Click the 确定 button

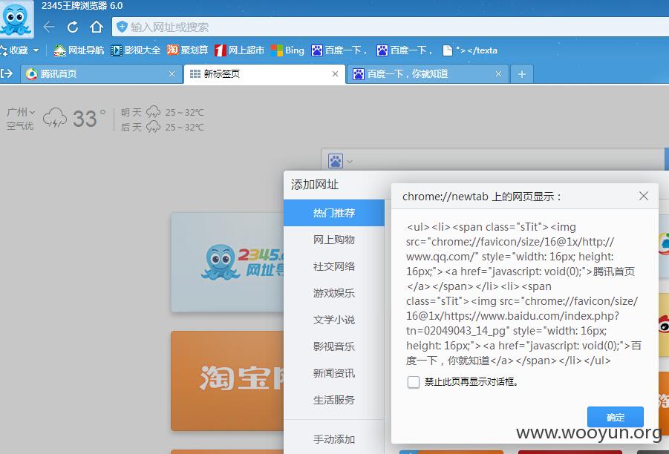(x=616, y=417)
